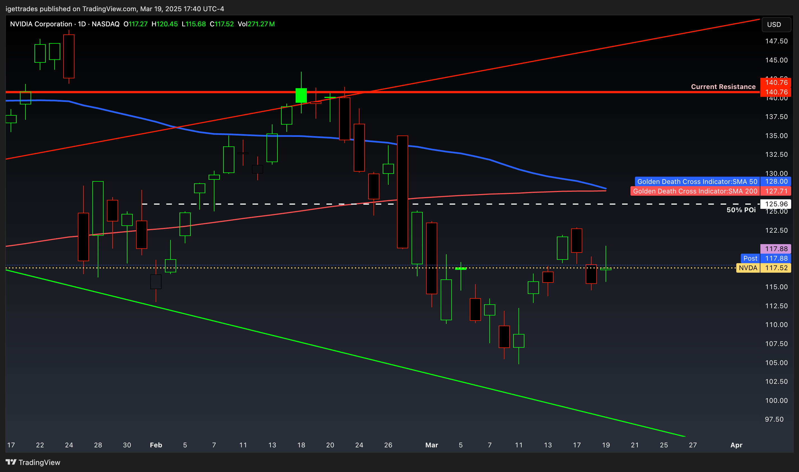Select the SMA 50 indicator label
The image size is (799, 472).
(x=697, y=182)
